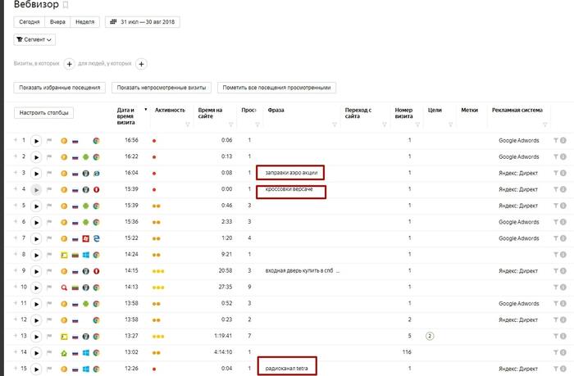Click the goals count badge in row 13

430,336
